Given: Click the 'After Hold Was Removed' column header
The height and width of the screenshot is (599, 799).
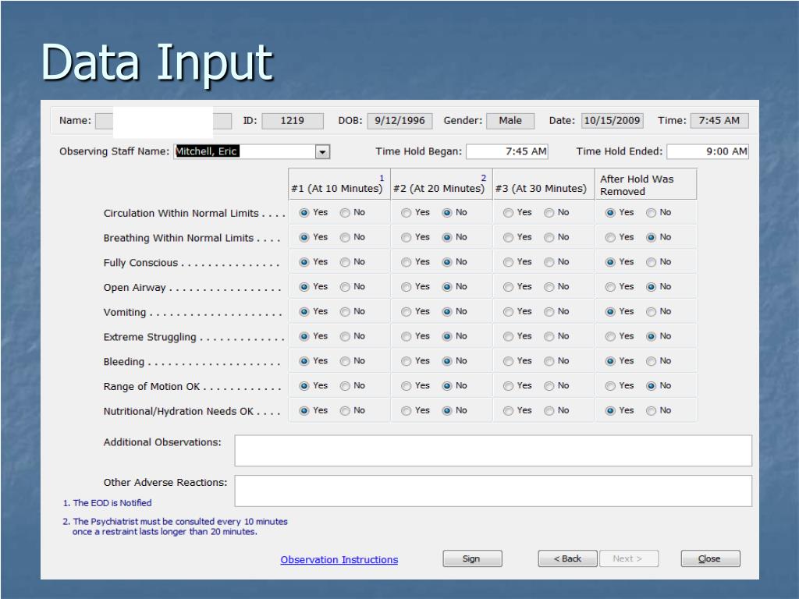Looking at the screenshot, I should [645, 184].
